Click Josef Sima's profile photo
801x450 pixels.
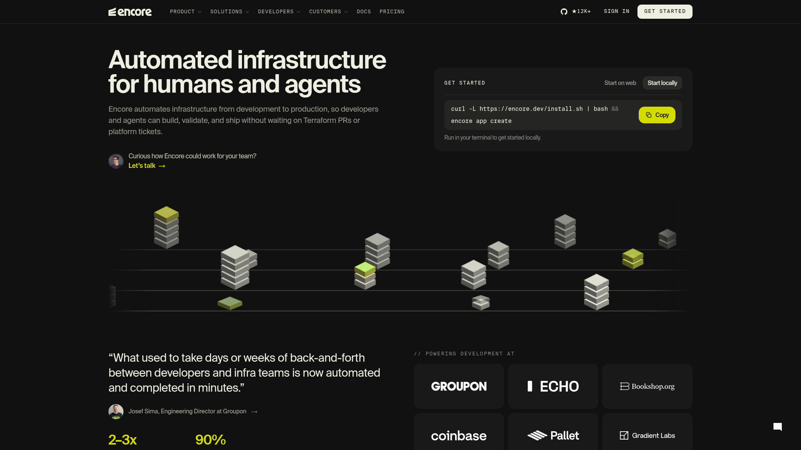116,412
